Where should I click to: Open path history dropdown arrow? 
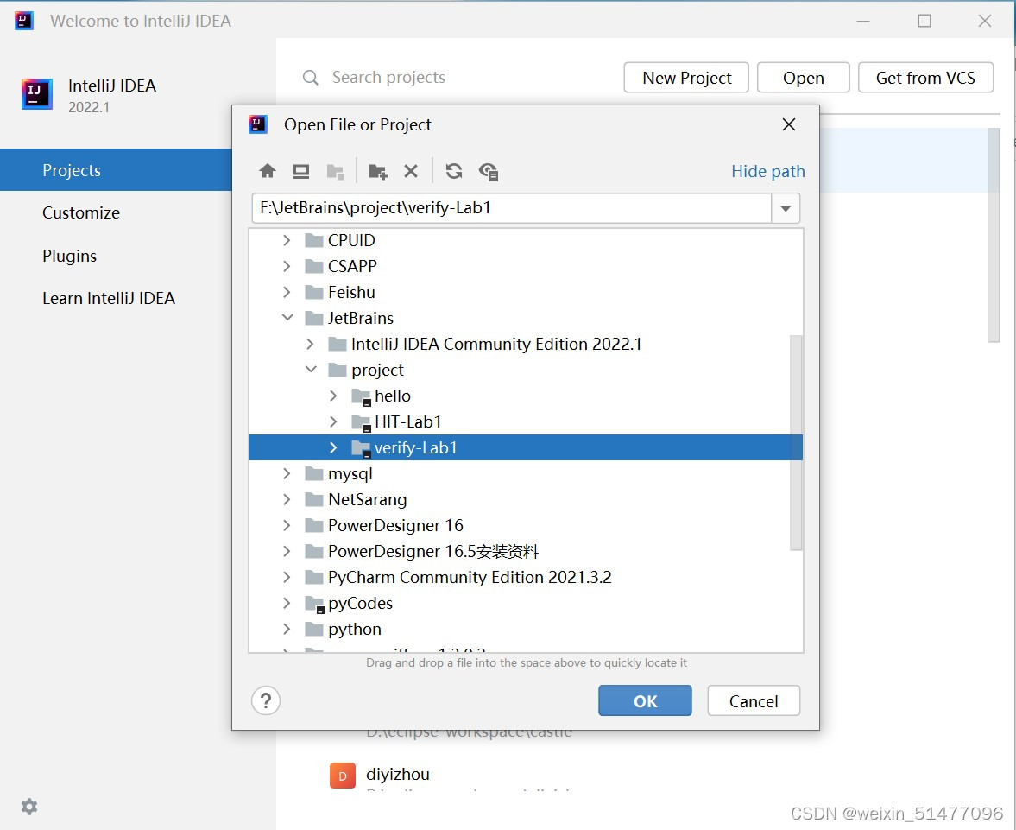pos(786,208)
